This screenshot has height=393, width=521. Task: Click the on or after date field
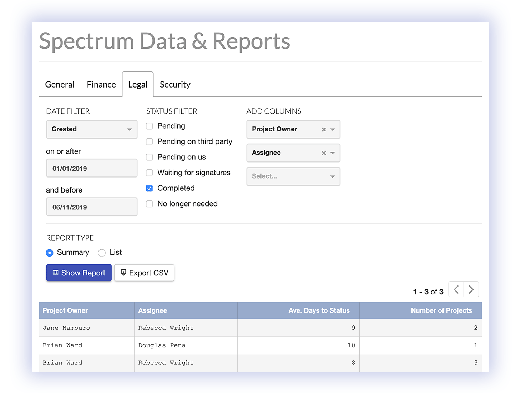pyautogui.click(x=92, y=168)
